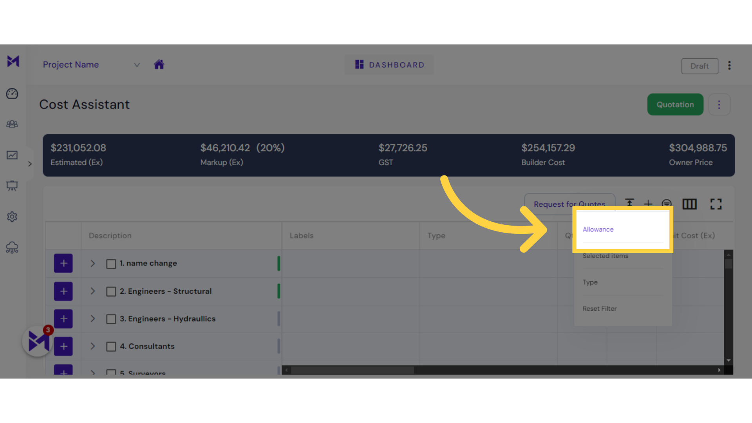The height and width of the screenshot is (423, 752).
Task: Click the $231,052.08 Estimated value
Action: [x=78, y=148]
